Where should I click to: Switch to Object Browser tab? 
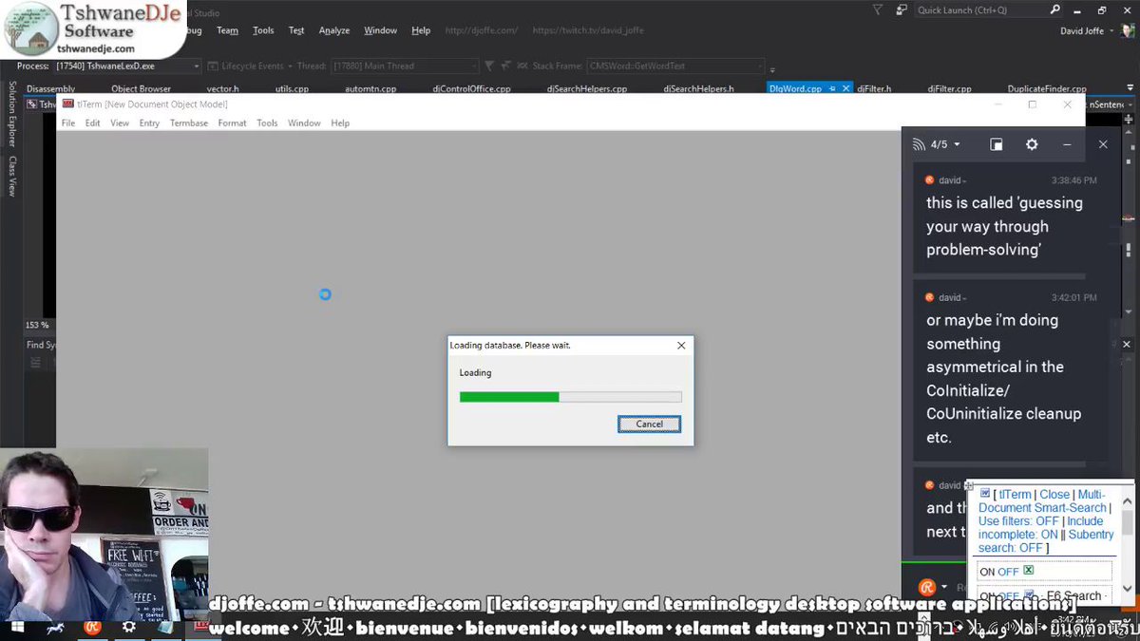pos(142,88)
